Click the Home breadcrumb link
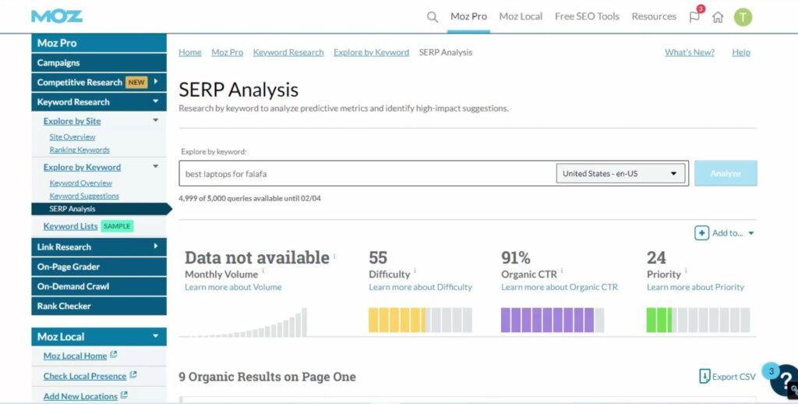 point(190,52)
